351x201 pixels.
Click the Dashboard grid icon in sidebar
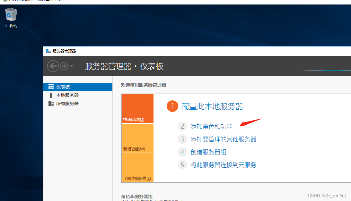point(51,87)
